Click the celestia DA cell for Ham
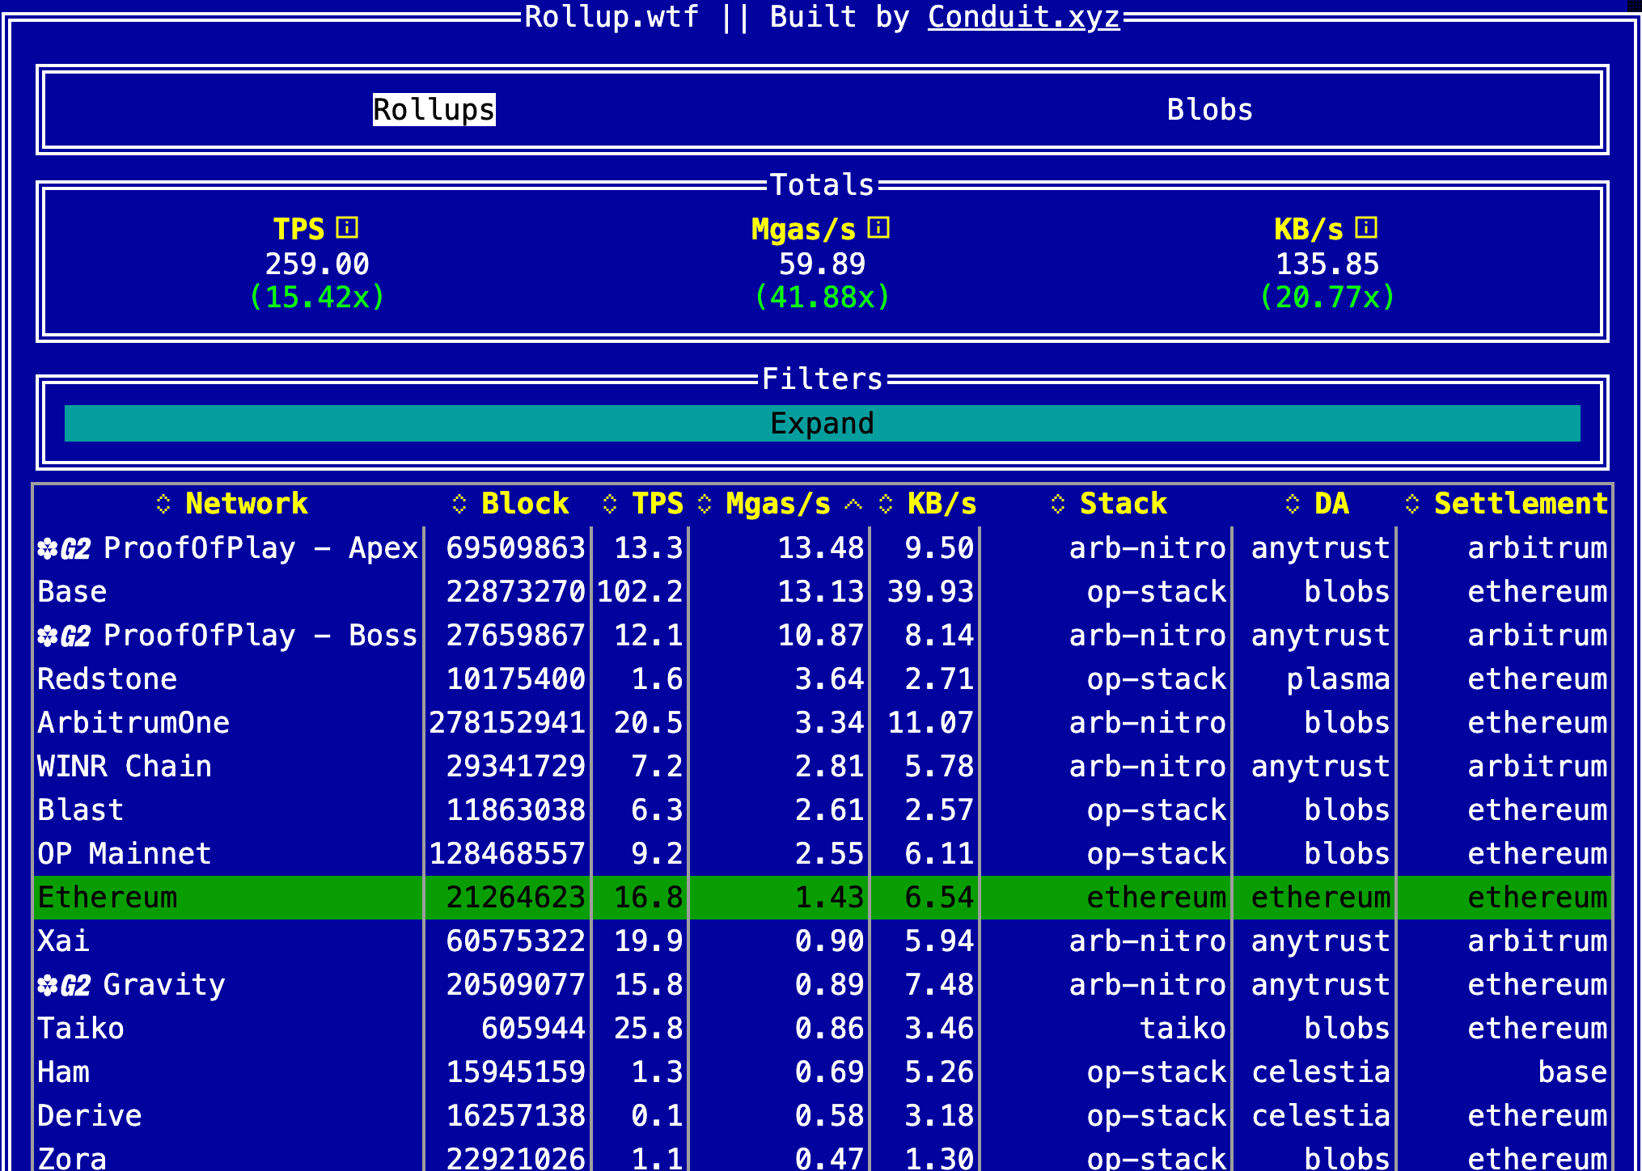The height and width of the screenshot is (1171, 1642). 1321,1072
